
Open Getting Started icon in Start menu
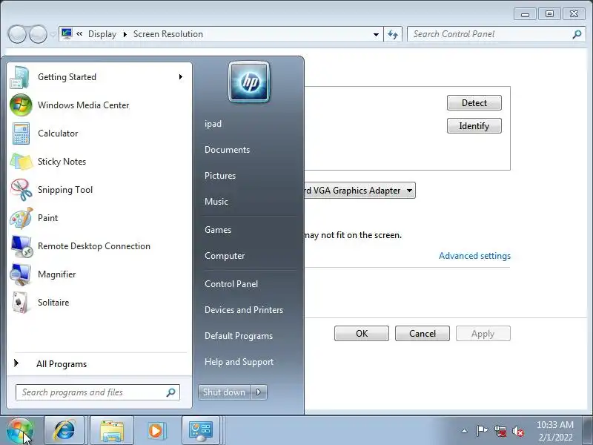click(x=20, y=77)
